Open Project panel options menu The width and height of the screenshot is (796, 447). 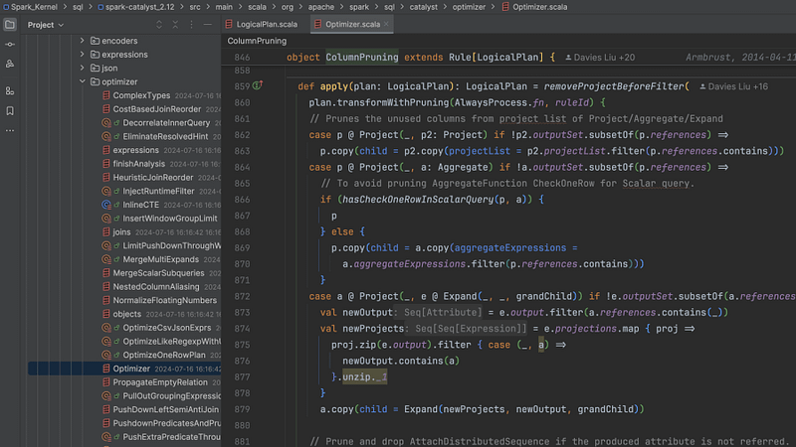(x=191, y=24)
